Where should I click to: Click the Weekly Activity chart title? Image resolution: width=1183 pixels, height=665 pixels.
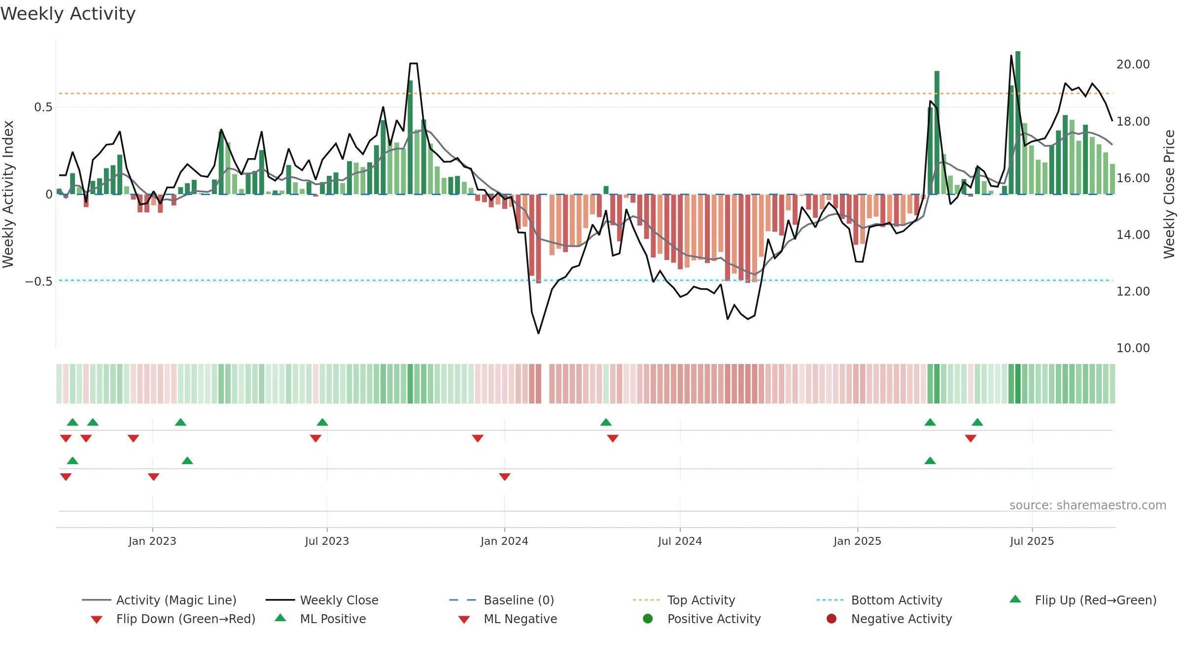coord(68,14)
